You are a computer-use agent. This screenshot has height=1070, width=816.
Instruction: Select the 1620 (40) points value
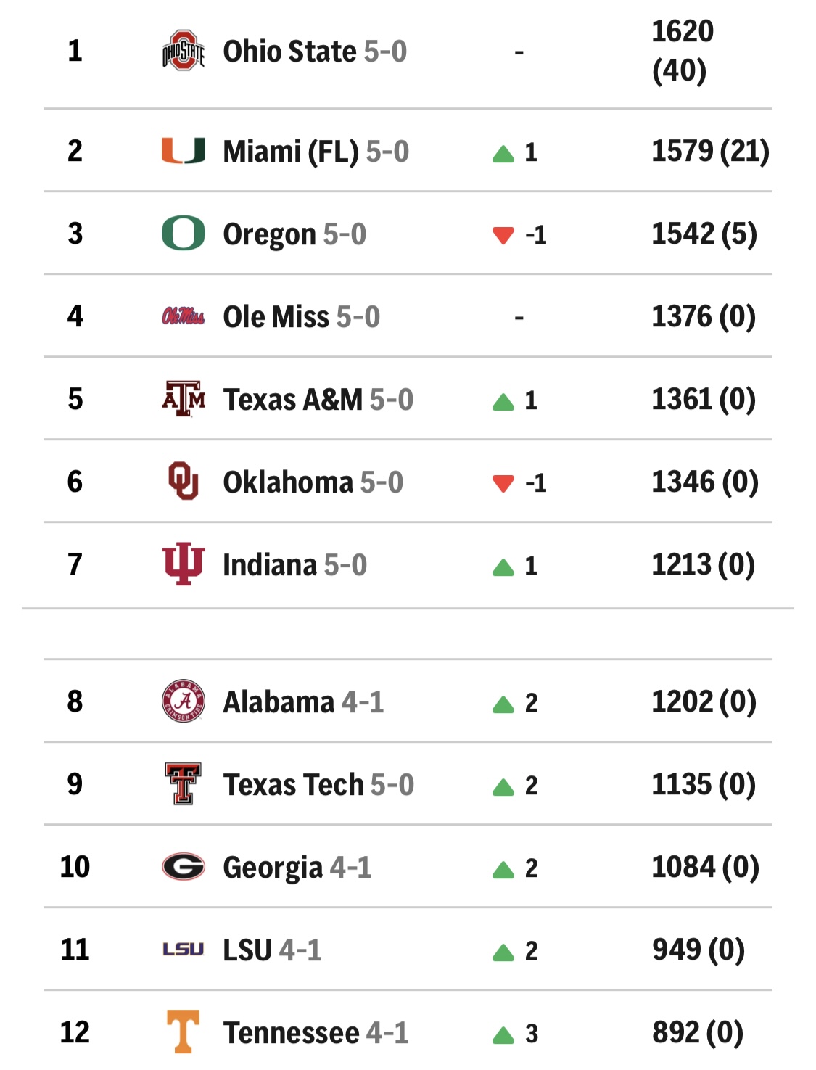coord(683,52)
